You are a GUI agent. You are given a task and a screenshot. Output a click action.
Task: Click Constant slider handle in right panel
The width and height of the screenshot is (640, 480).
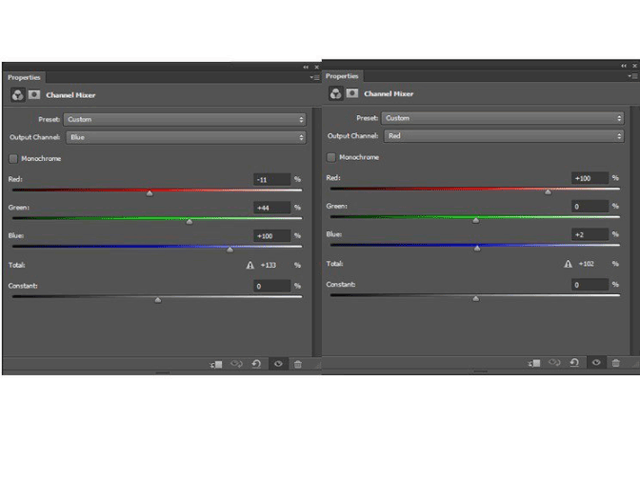476,299
